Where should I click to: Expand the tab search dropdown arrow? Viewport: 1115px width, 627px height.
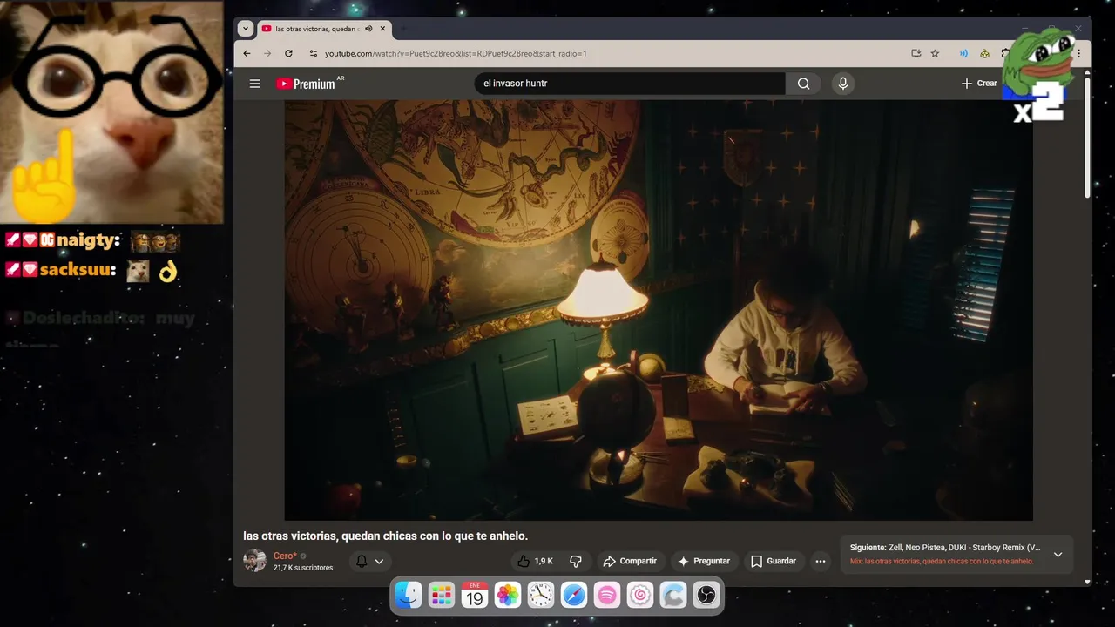[246, 28]
